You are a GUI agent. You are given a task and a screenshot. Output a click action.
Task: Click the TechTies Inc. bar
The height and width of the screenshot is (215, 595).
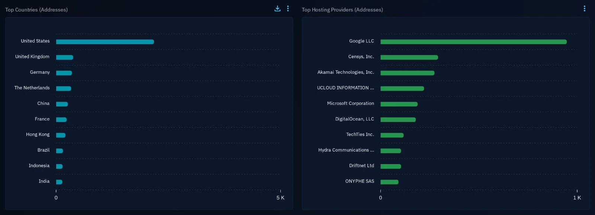click(392, 135)
